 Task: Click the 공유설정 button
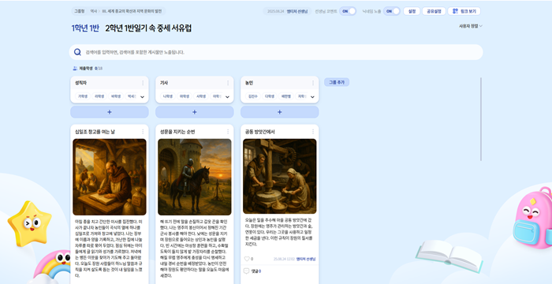[x=434, y=11]
